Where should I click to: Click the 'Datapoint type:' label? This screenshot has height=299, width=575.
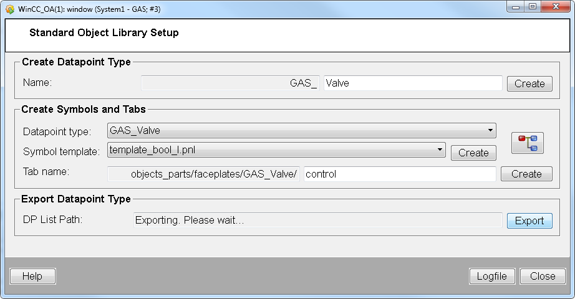[57, 131]
